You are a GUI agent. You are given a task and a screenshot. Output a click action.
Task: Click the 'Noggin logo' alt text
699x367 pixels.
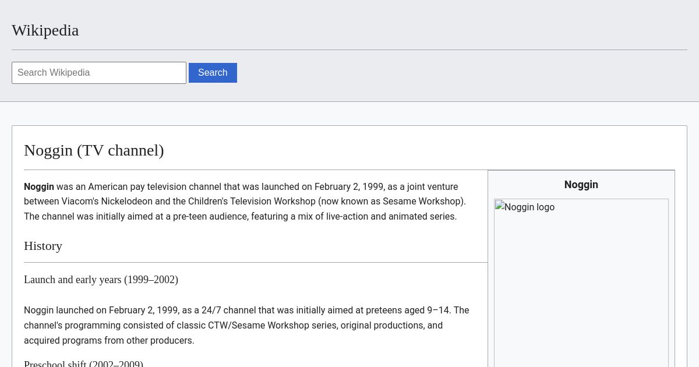(529, 207)
